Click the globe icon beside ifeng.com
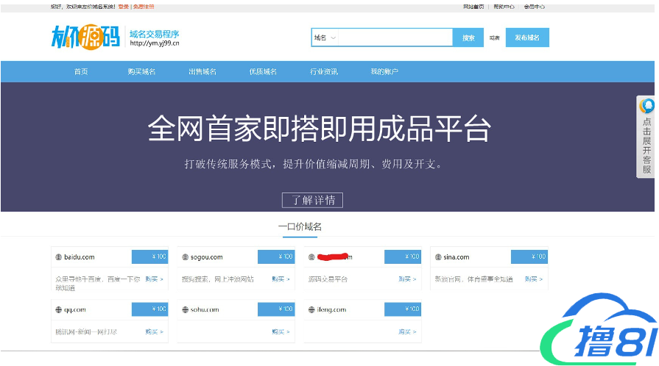 click(x=311, y=309)
